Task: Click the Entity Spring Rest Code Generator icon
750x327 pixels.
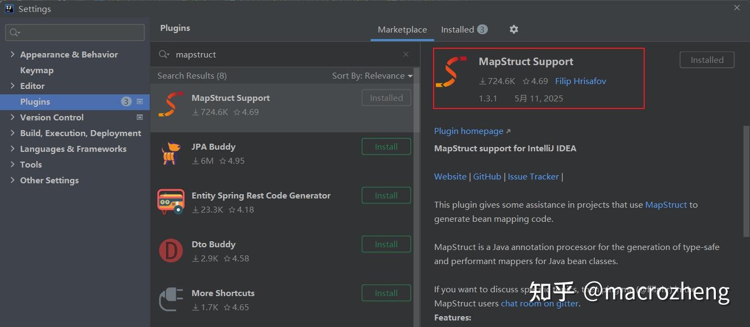Action: coord(171,202)
